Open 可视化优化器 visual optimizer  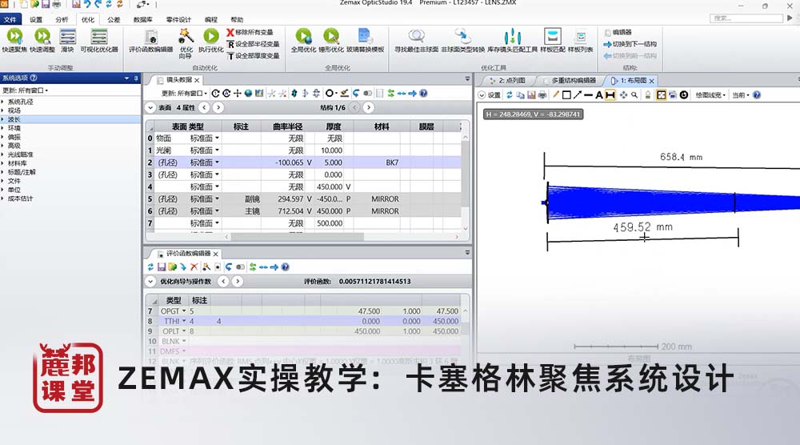[x=99, y=40]
